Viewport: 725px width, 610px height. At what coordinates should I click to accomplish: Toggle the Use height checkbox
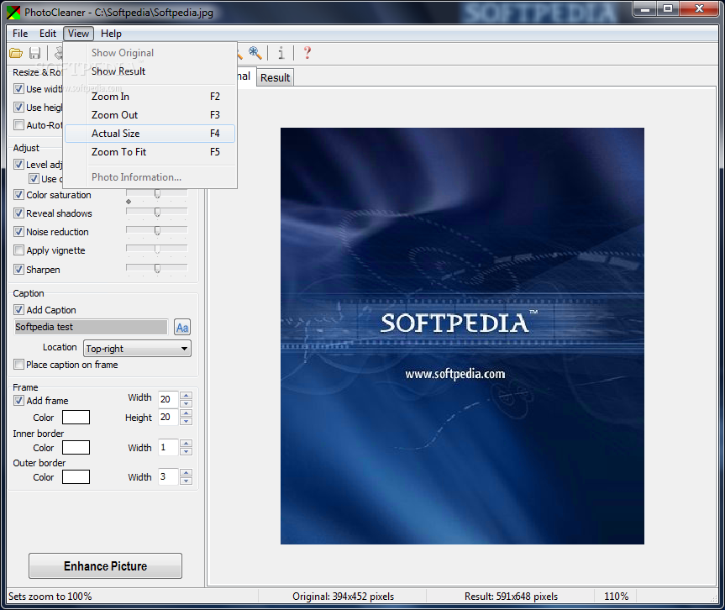[x=19, y=108]
